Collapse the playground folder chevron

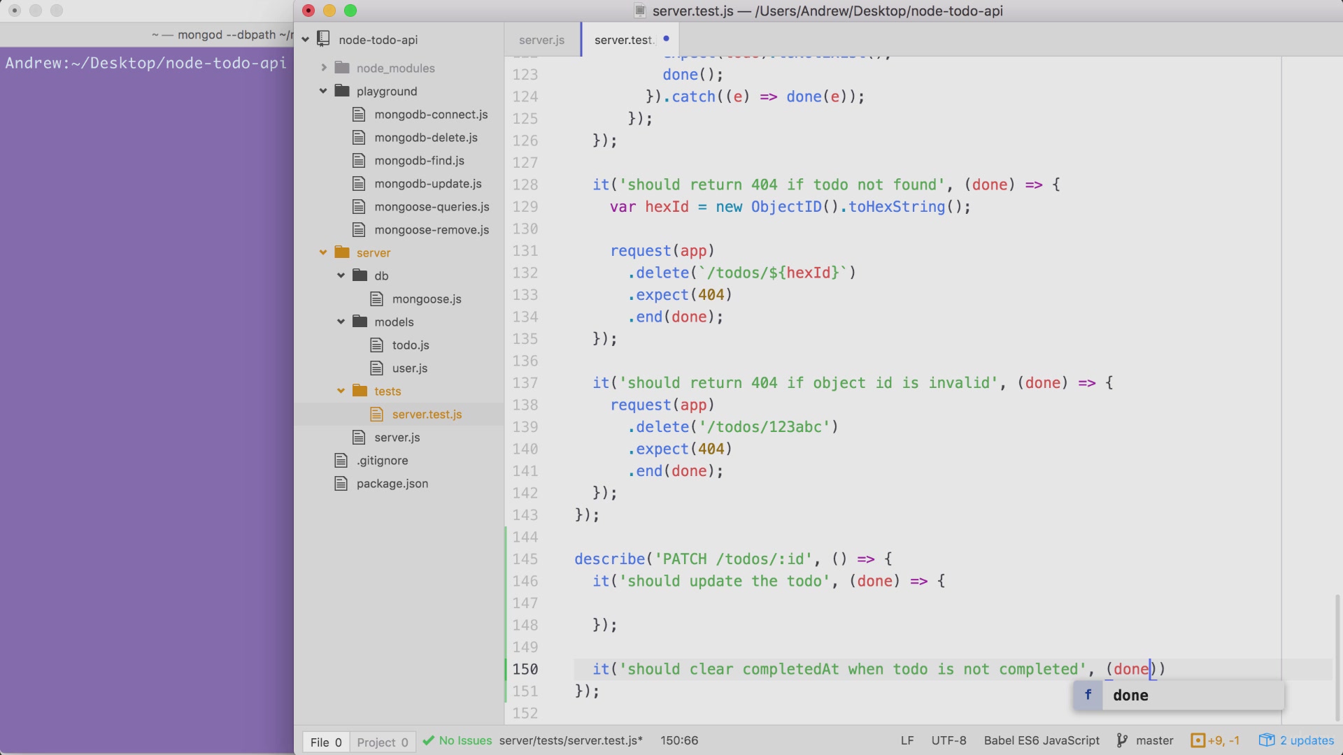[x=323, y=91]
